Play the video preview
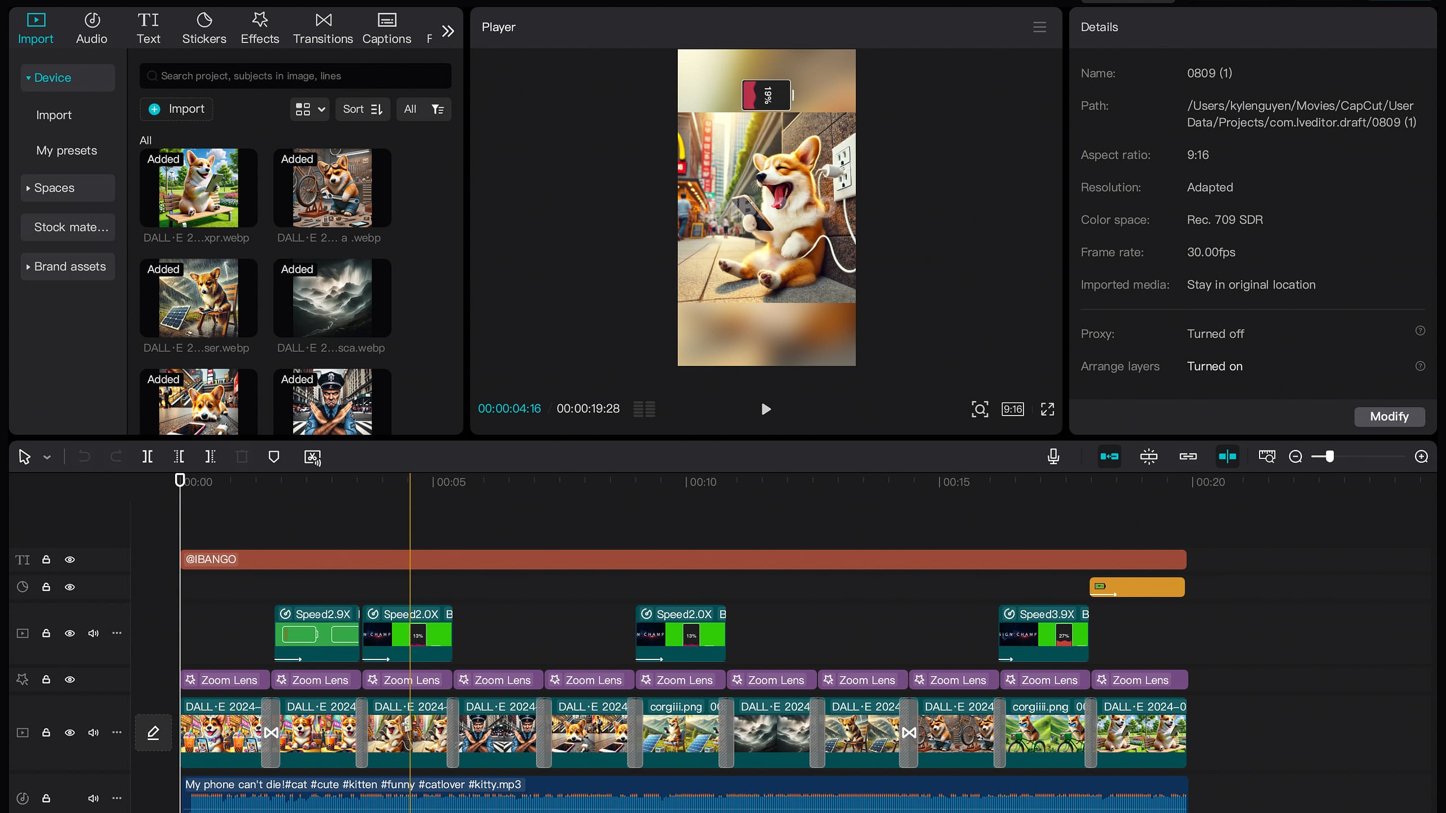The width and height of the screenshot is (1446, 813). 766,409
